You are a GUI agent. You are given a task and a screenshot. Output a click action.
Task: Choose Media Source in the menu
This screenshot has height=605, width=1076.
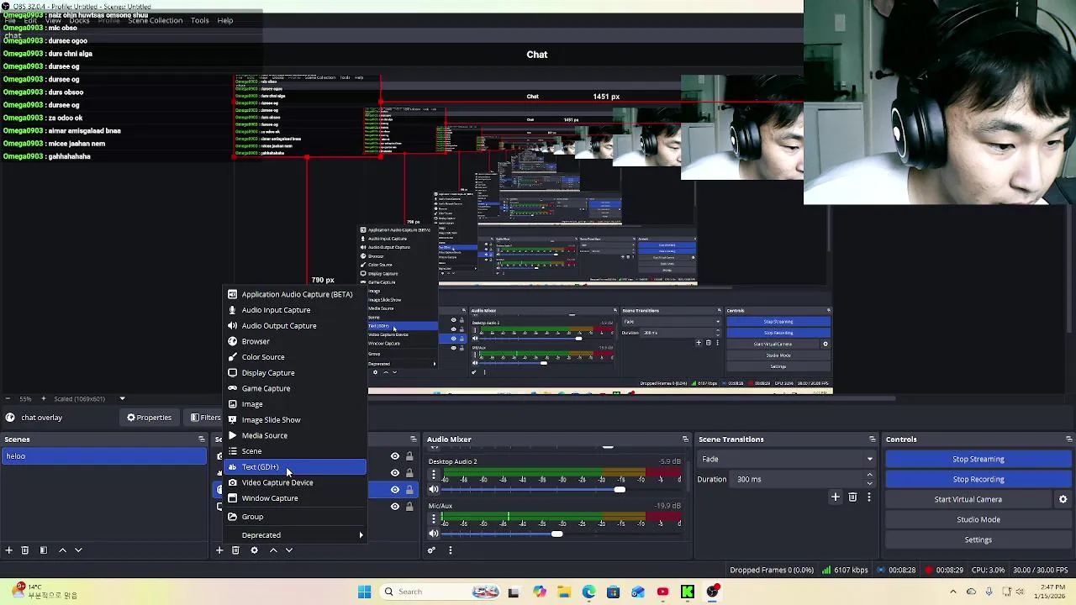coord(295,435)
